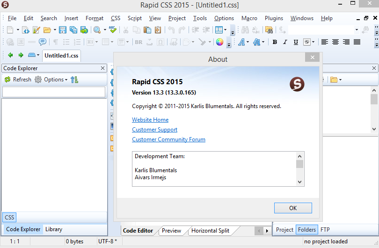Open the Customer Community Forum link
This screenshot has height=248, width=379.
(169, 139)
